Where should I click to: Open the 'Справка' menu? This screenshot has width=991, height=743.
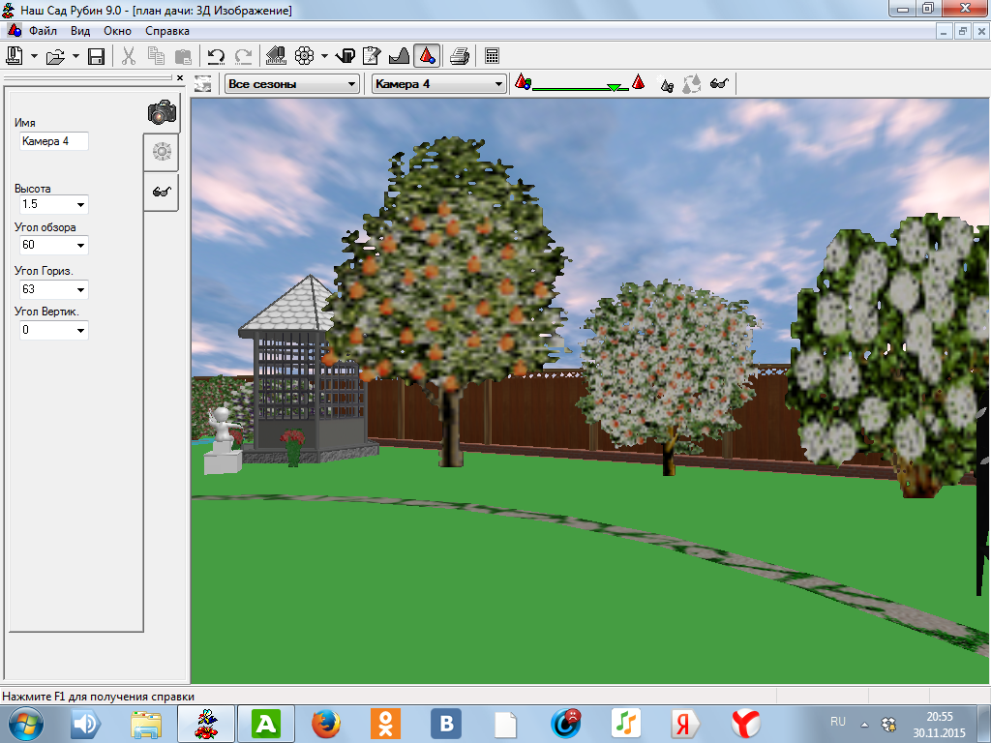tap(167, 31)
